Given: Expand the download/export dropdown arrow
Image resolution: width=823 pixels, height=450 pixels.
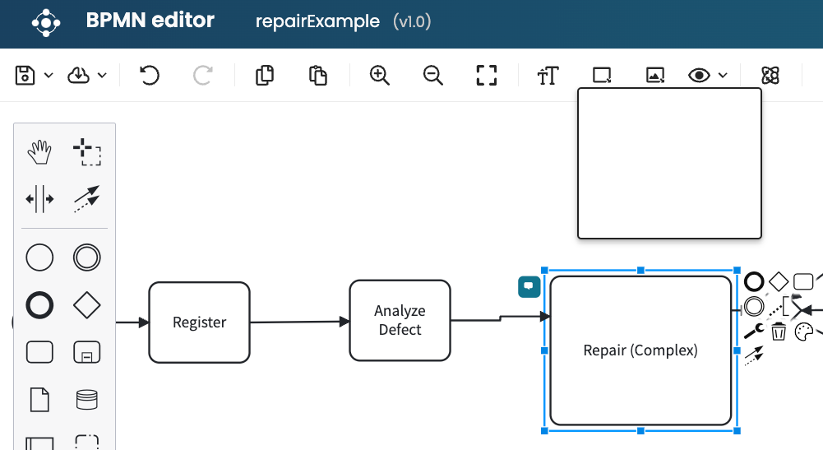Looking at the screenshot, I should tap(102, 76).
